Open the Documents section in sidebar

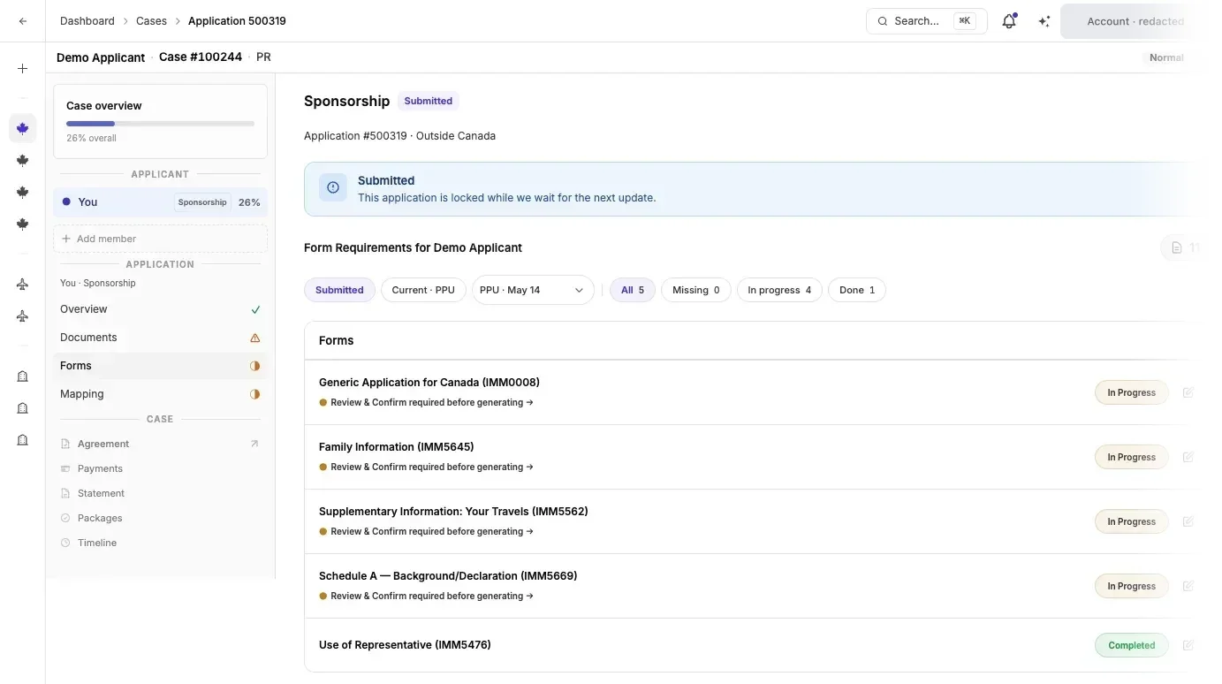pos(160,338)
